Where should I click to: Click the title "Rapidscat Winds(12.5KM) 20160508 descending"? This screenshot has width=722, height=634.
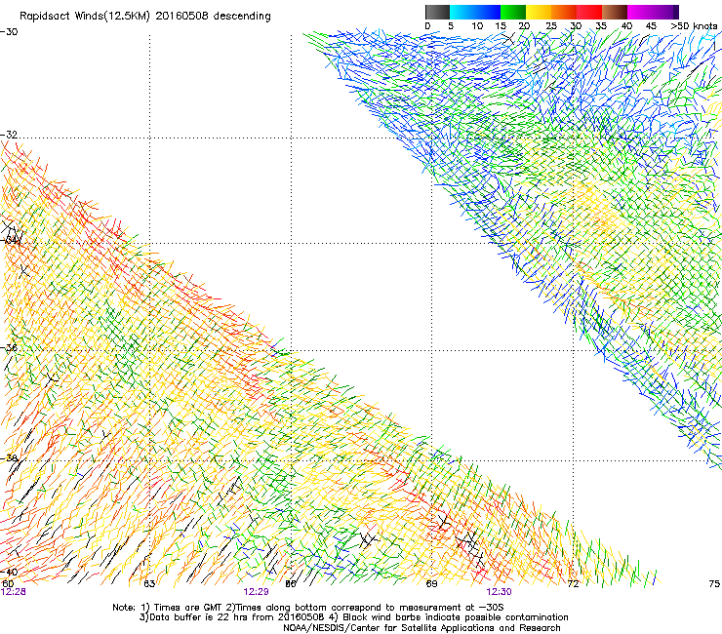pos(145,17)
